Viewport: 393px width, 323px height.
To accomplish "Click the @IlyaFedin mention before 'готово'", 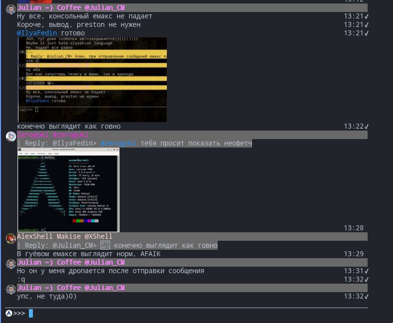I will [x=37, y=33].
